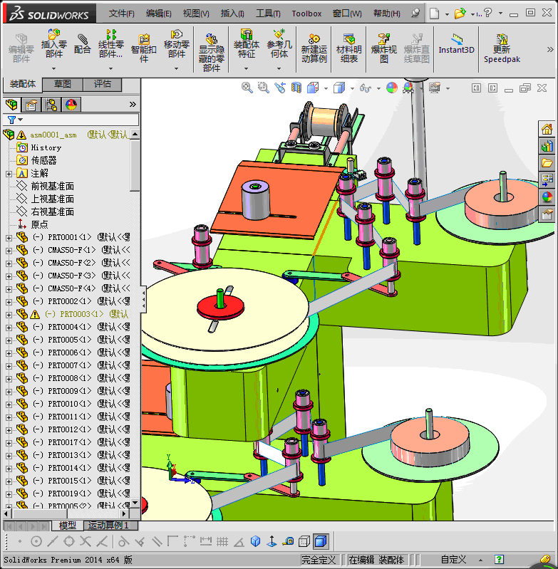Open Insert Components dropdown arrow

(x=53, y=68)
